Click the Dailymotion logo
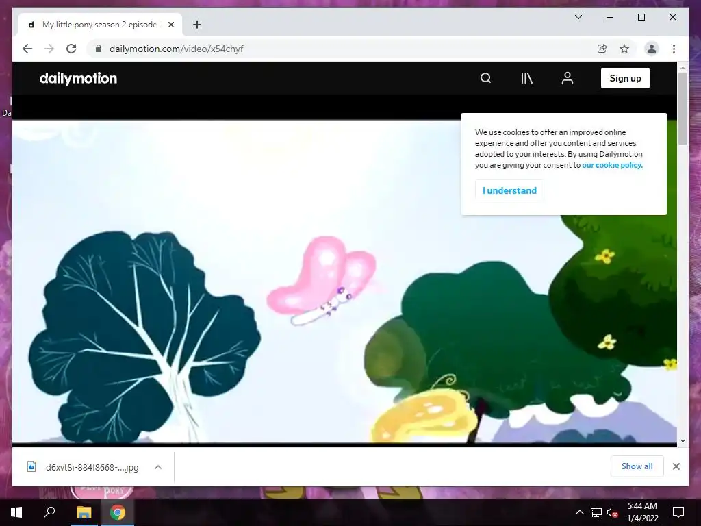701x526 pixels. pos(78,78)
